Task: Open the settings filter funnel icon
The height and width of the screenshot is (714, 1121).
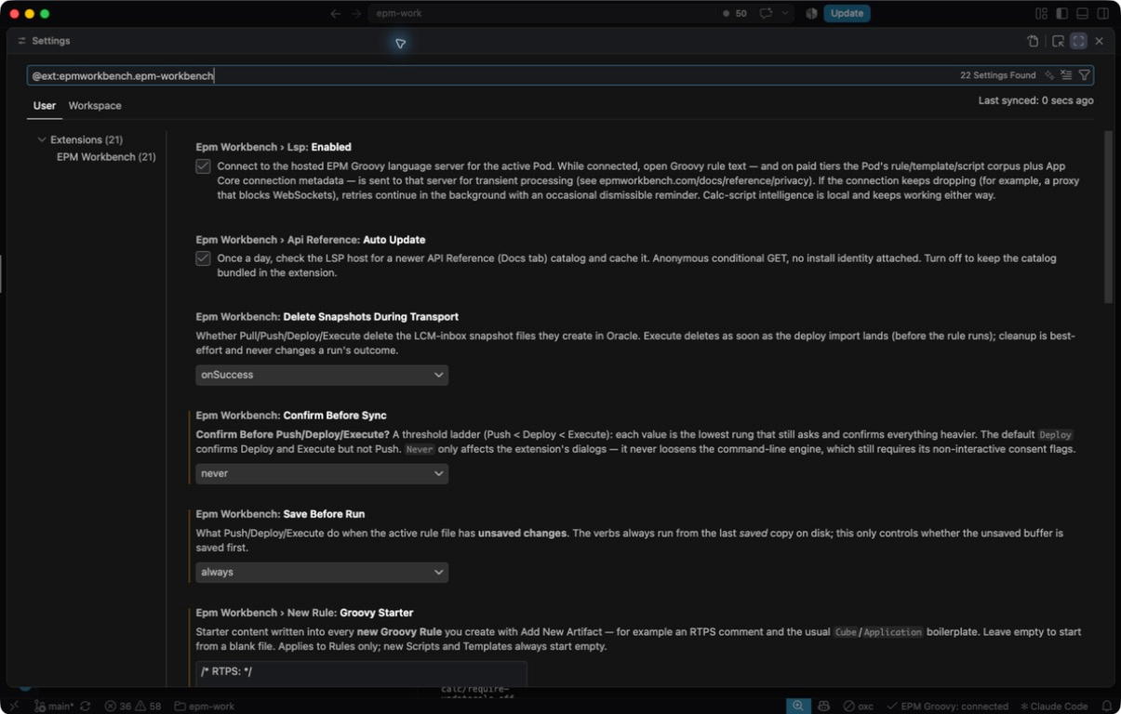Action: 1084,75
